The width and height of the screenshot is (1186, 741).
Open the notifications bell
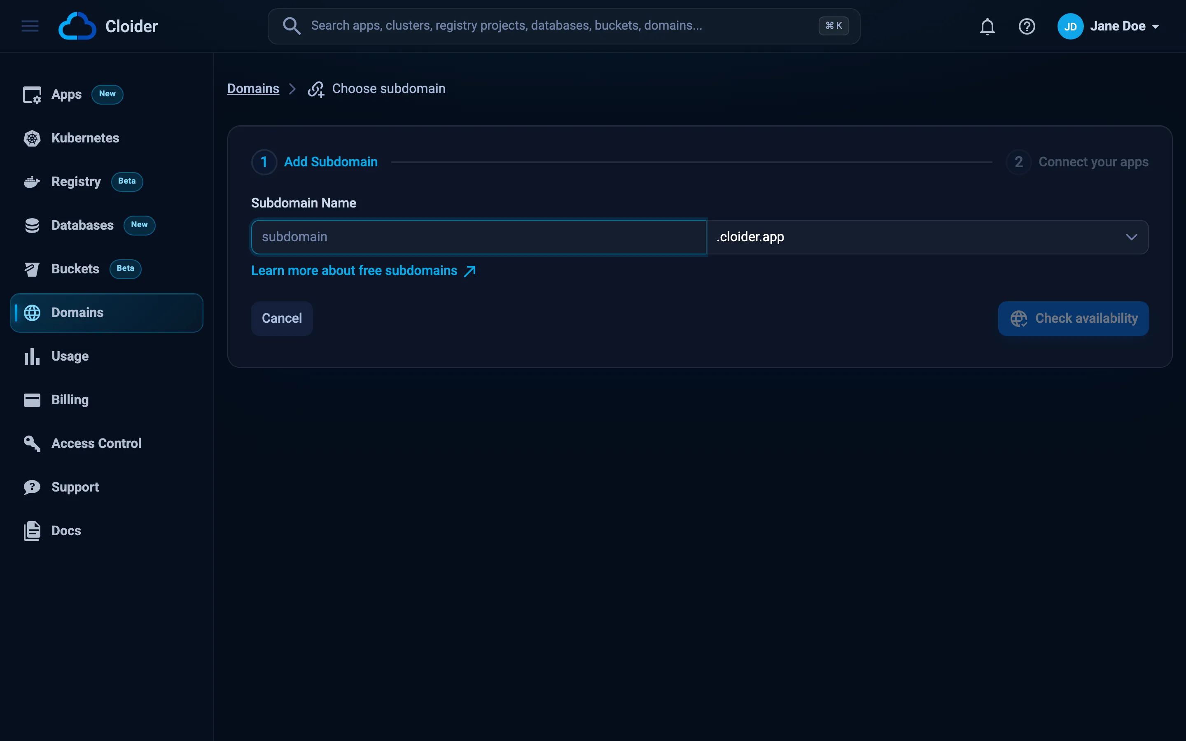point(987,26)
